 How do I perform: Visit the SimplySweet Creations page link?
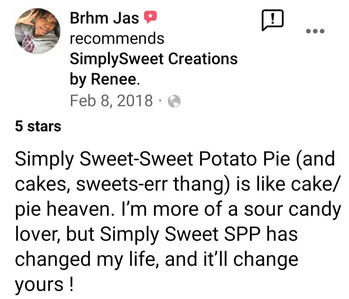pos(154,59)
